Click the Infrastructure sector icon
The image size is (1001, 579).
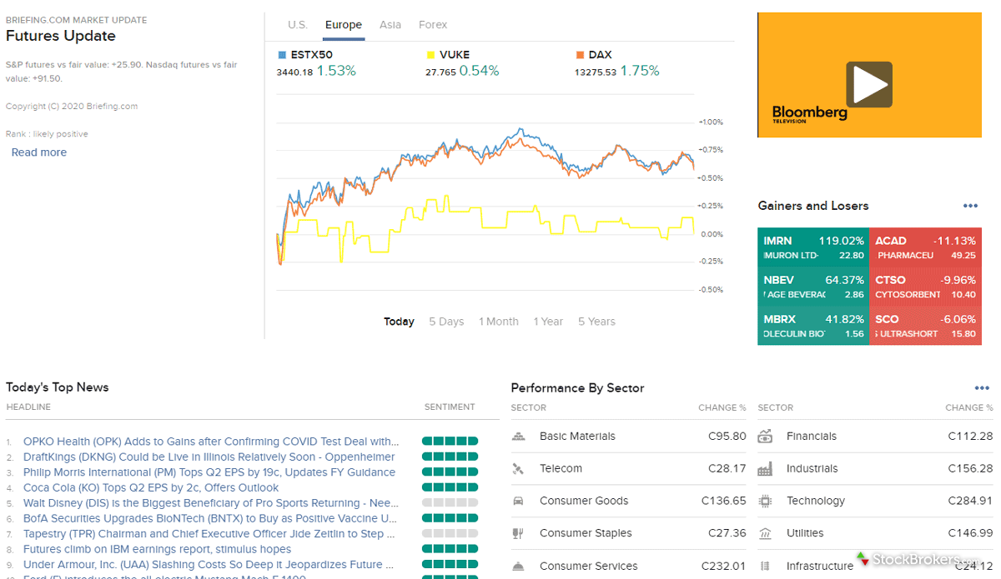click(766, 565)
